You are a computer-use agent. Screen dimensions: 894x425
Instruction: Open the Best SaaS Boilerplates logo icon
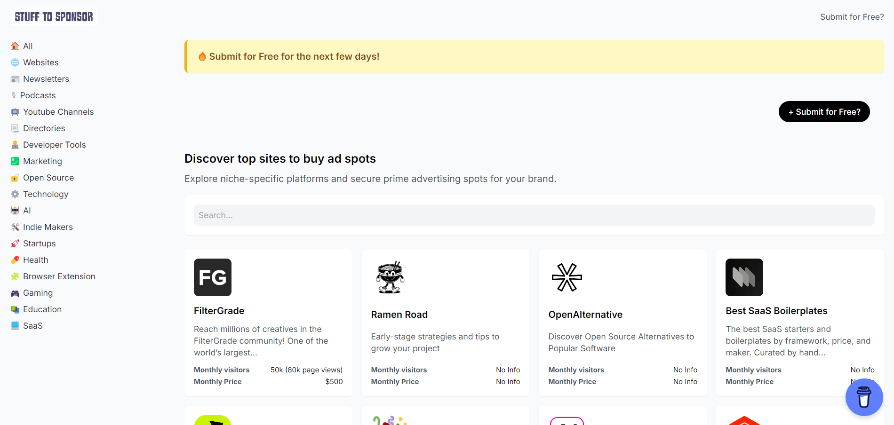point(744,277)
